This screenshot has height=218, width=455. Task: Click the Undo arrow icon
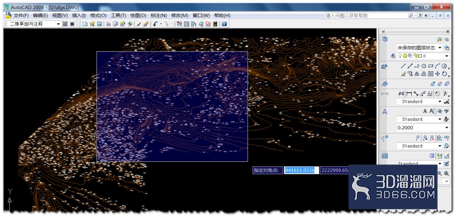[x=155, y=24]
